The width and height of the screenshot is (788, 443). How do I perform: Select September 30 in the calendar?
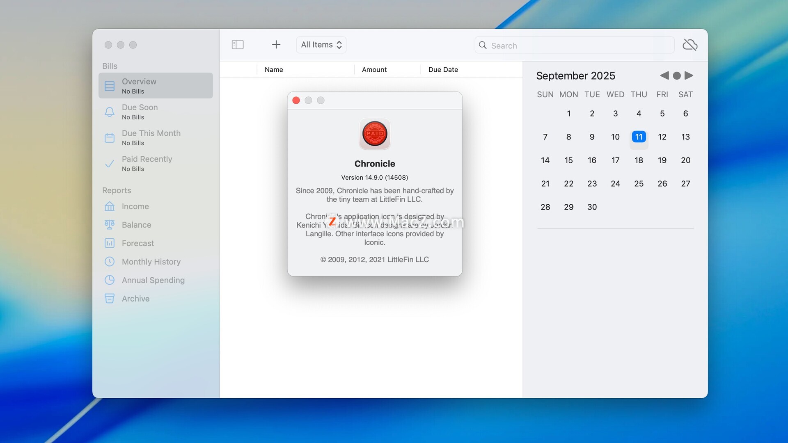592,207
